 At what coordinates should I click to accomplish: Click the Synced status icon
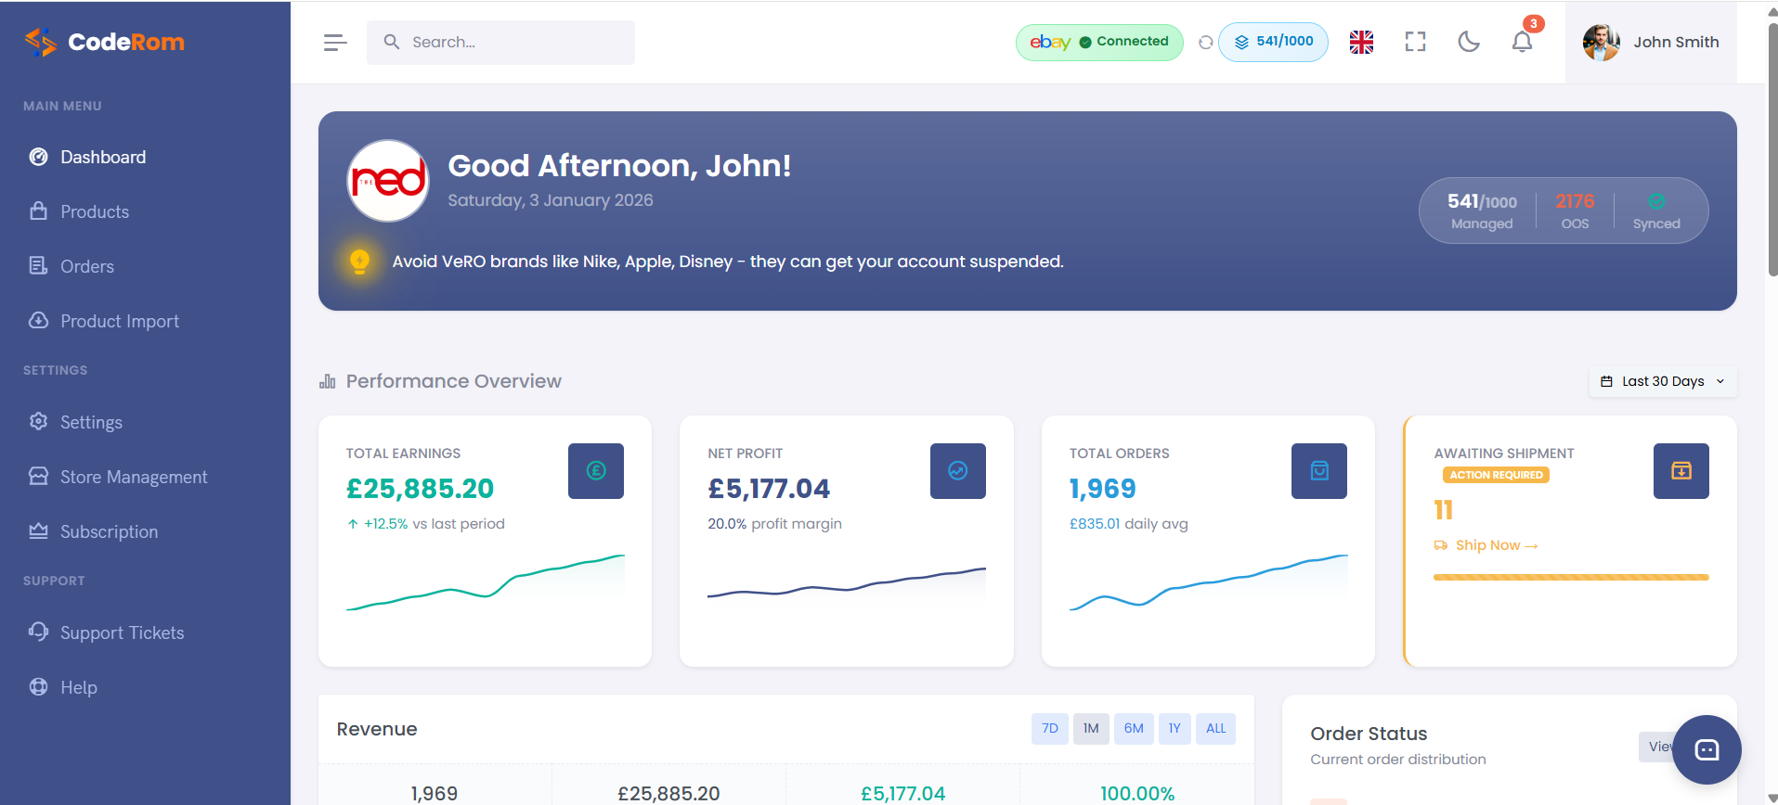pyautogui.click(x=1656, y=201)
